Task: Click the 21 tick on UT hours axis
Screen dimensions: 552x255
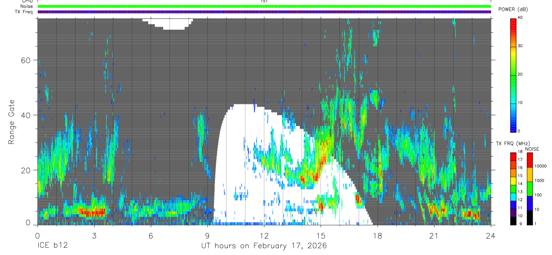Action: point(434,235)
